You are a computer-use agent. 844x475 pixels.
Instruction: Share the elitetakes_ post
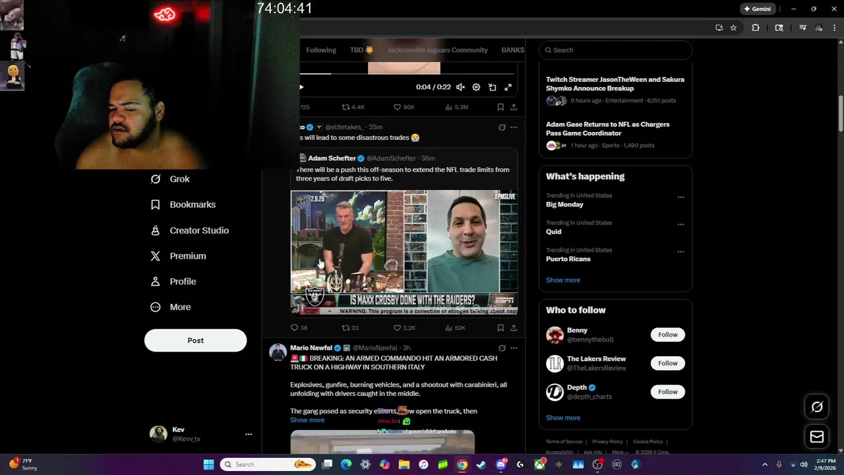[514, 328]
